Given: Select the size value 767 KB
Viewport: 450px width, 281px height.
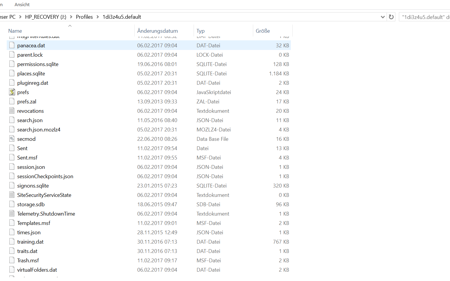Looking at the screenshot, I should (x=281, y=242).
